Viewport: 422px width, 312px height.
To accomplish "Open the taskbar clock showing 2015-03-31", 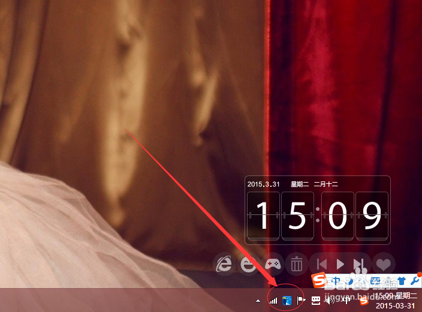I will coord(396,301).
